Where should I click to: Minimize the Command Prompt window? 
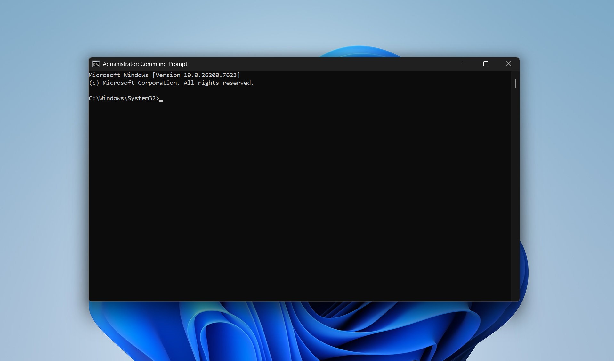[464, 64]
